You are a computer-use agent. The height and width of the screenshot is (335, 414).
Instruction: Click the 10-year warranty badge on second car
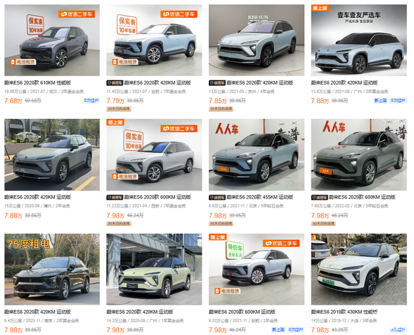coord(126,24)
